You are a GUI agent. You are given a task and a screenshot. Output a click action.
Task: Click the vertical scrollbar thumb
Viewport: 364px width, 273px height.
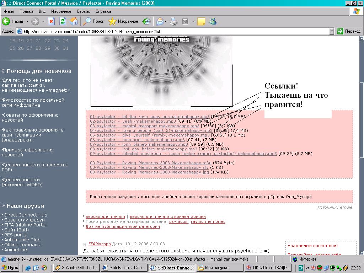(x=362, y=120)
